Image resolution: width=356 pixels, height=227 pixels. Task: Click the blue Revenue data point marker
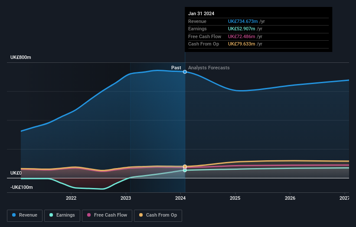pos(185,72)
